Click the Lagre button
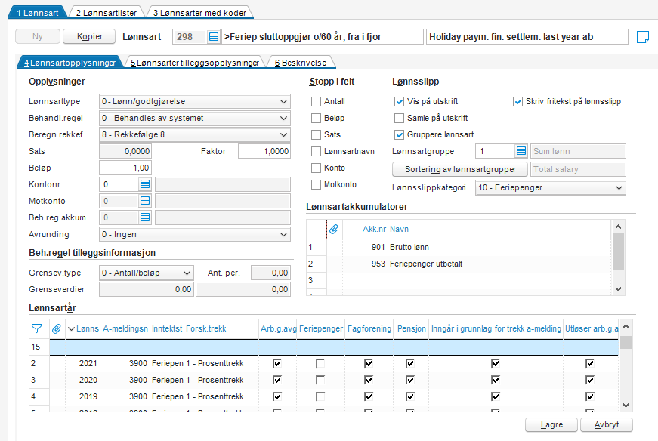The width and height of the screenshot is (658, 441). point(551,424)
